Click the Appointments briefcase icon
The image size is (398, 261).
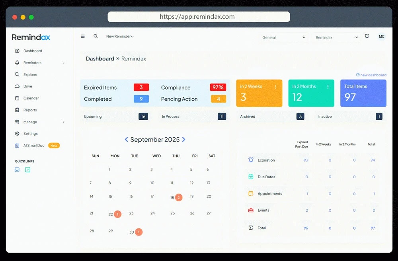pos(251,194)
